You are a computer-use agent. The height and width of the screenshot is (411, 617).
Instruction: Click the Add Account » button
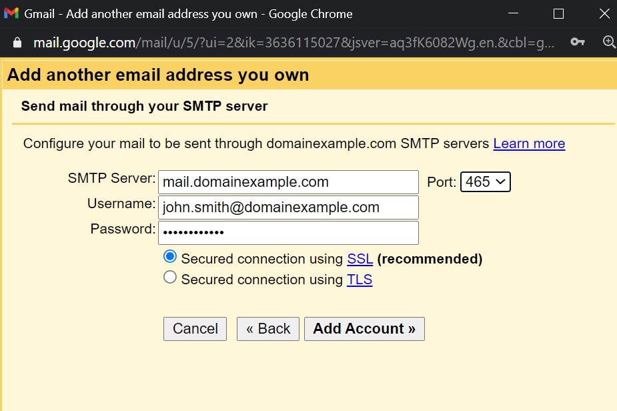pos(364,329)
